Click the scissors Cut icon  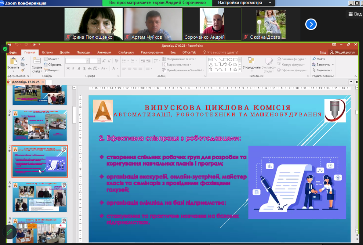coord(23,59)
